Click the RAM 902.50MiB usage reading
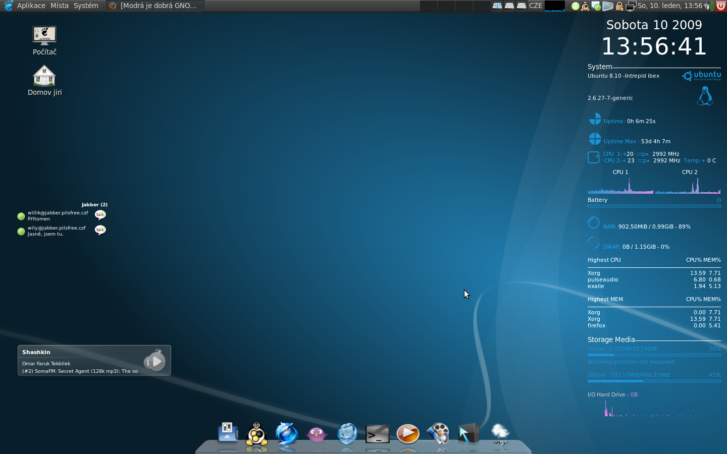 [647, 226]
